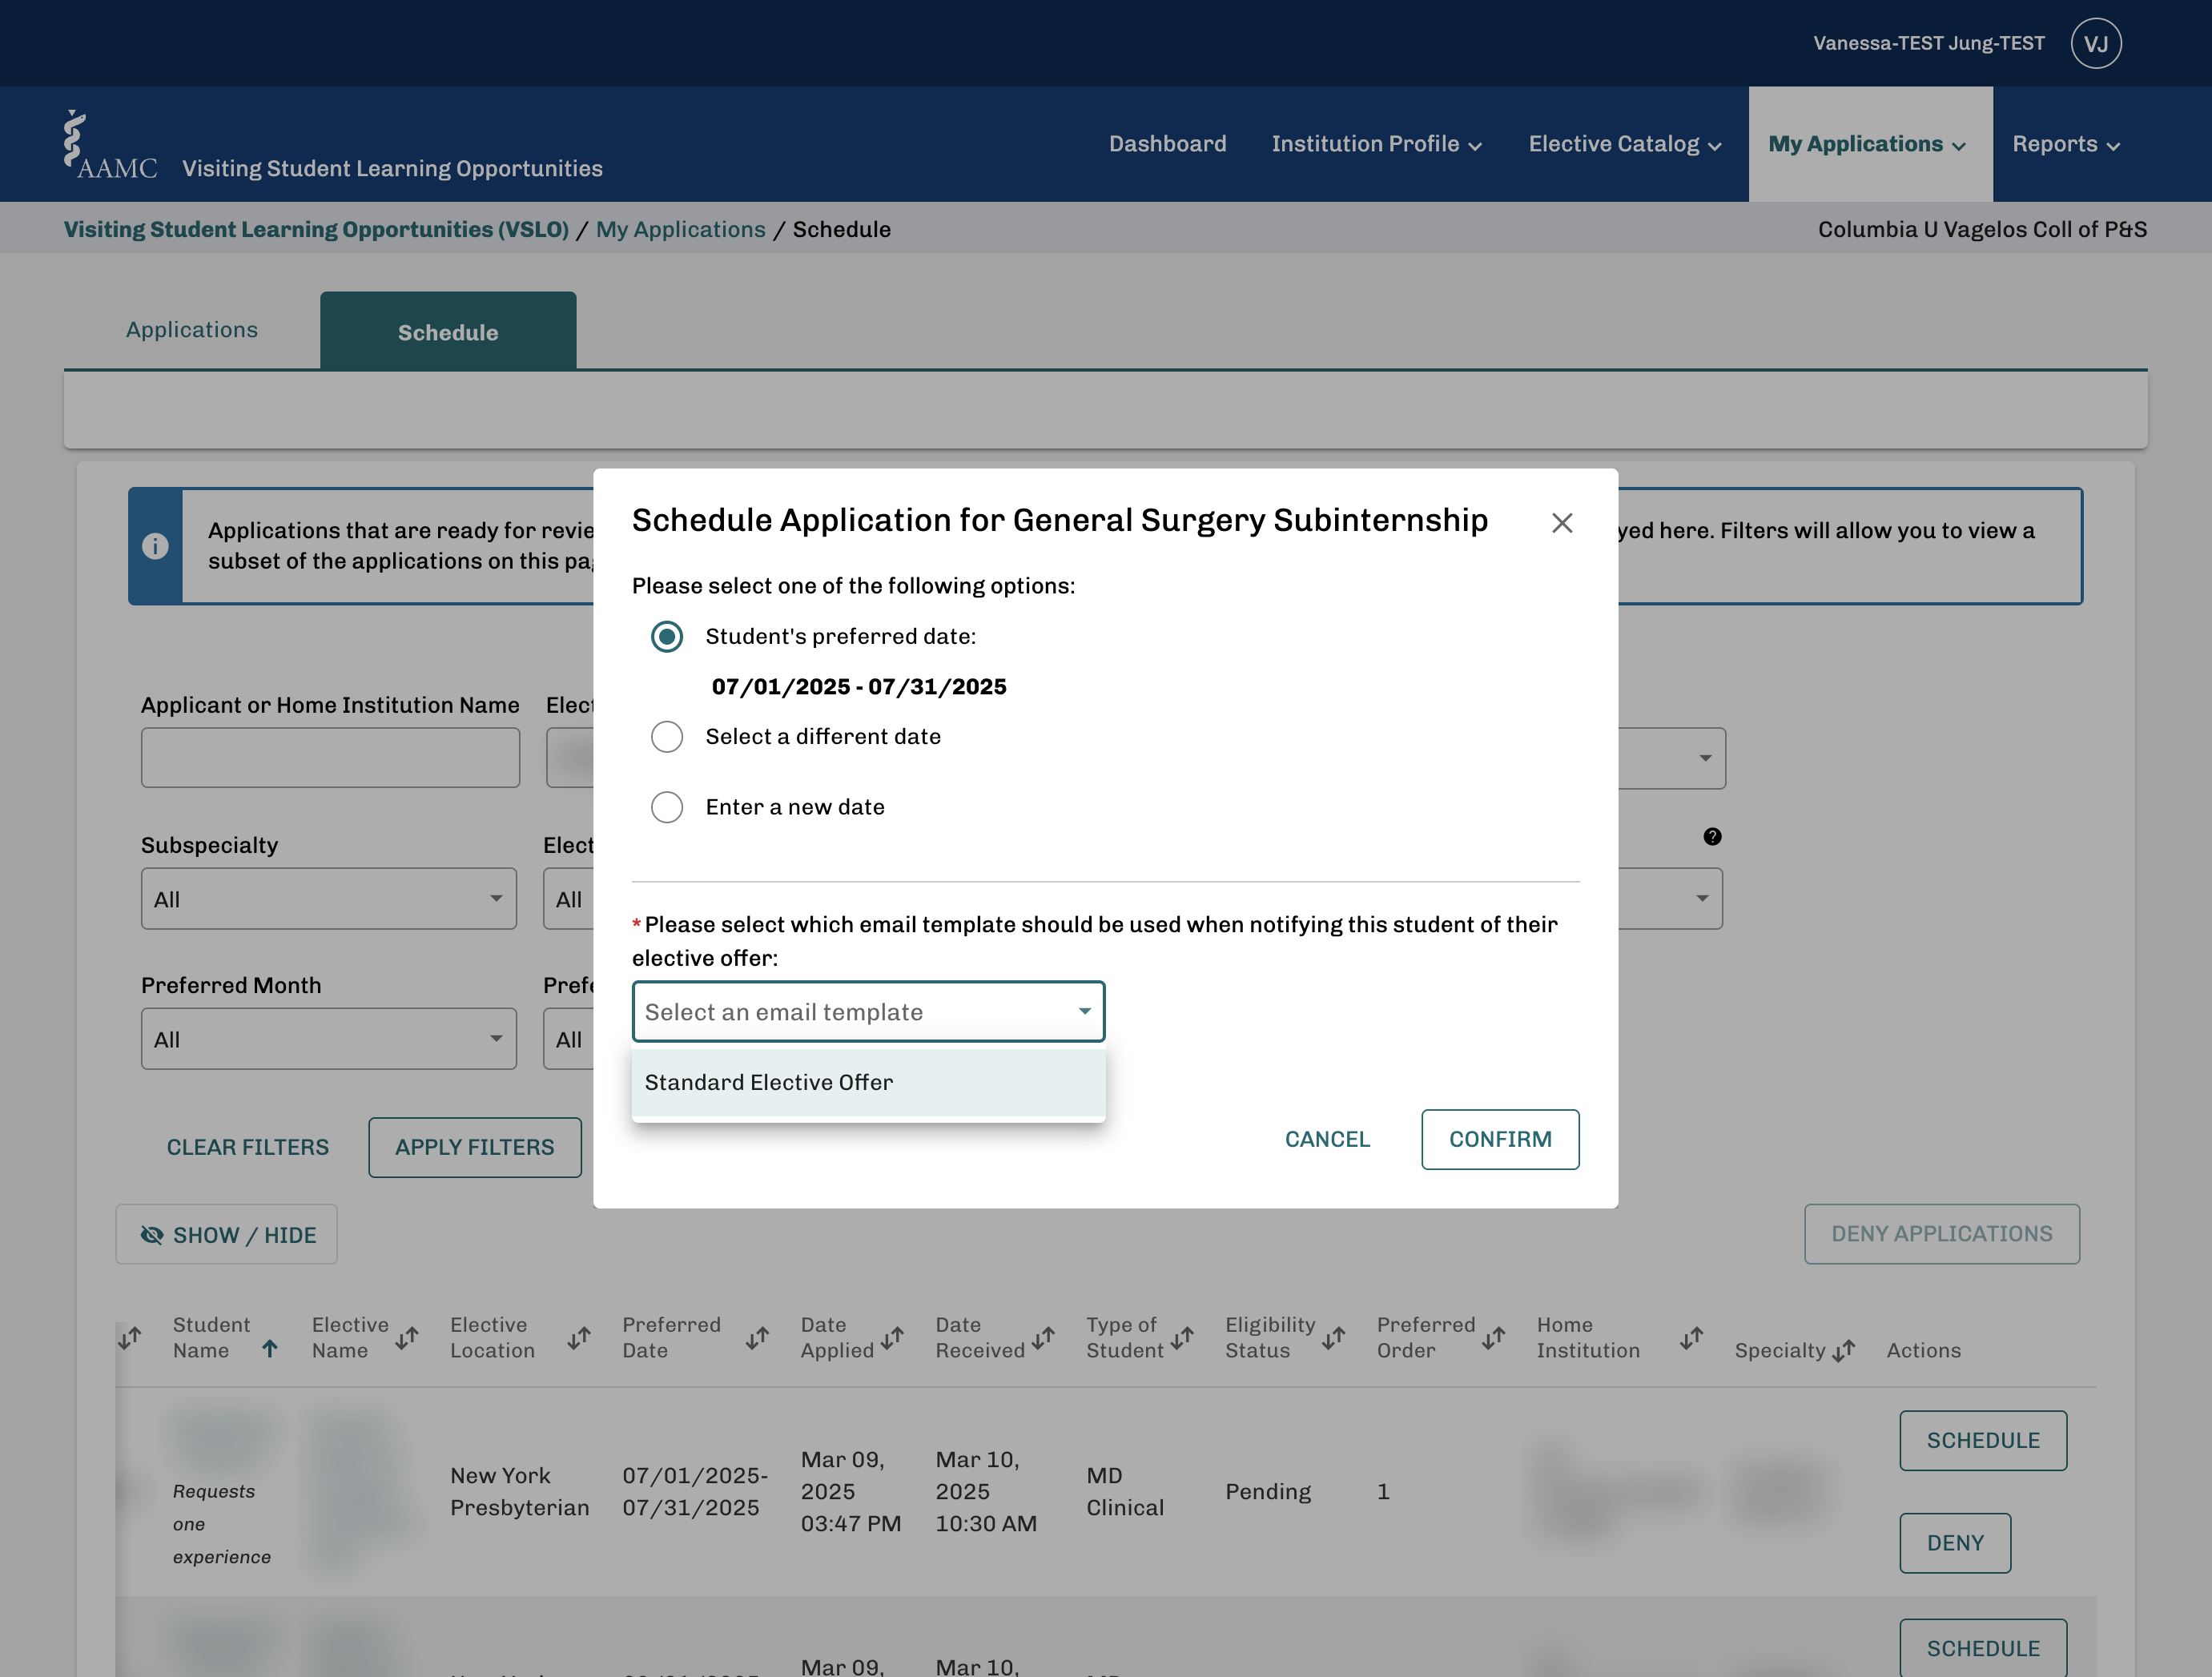Expand the Institution Profile menu
The image size is (2212, 1677).
1376,144
